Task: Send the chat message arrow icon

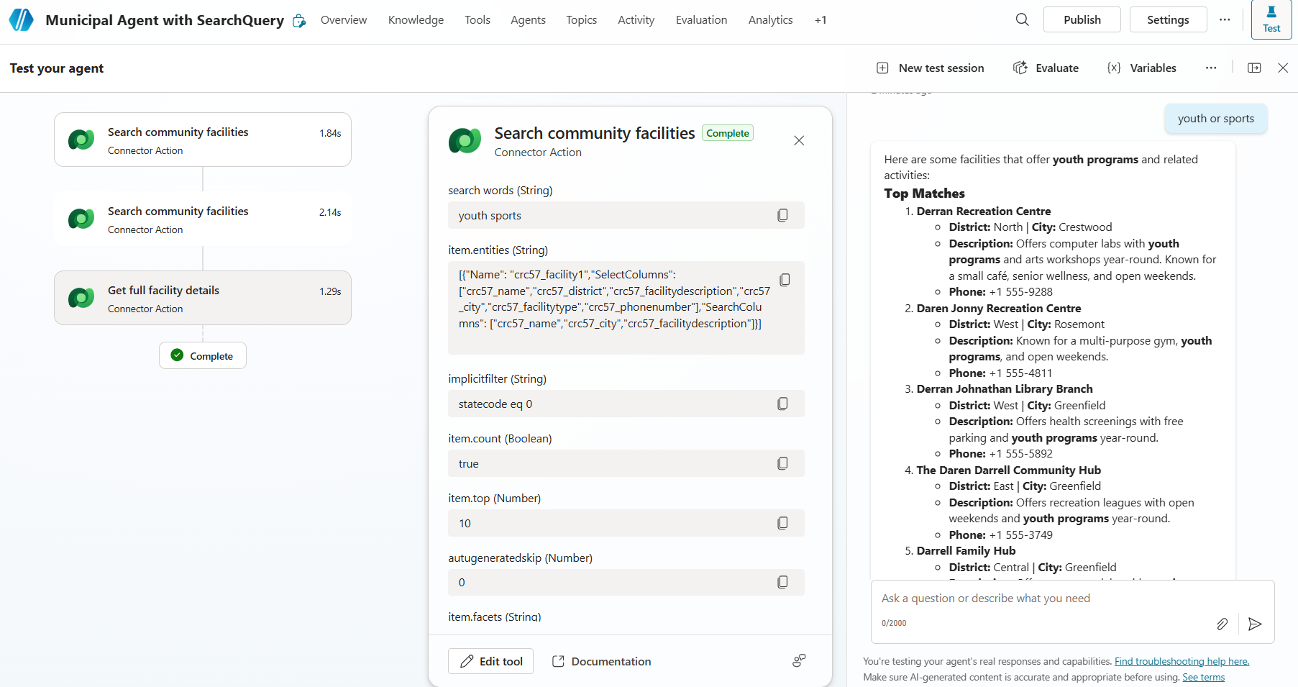Action: point(1255,624)
